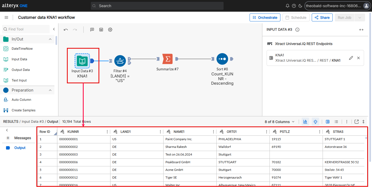372x187 pixels.
Task: Collapse the results panel icon
Action: pyautogui.click(x=364, y=122)
